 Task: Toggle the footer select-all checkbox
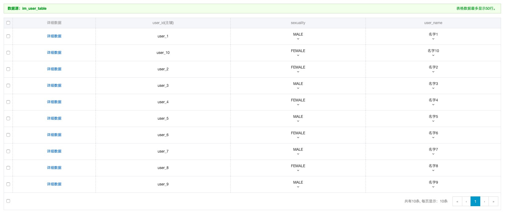tap(8, 201)
